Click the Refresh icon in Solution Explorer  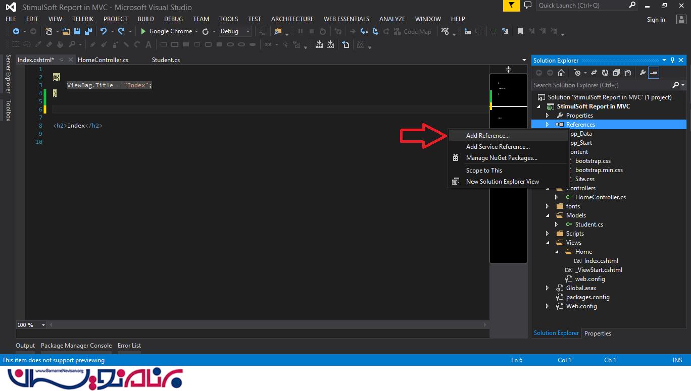(604, 73)
